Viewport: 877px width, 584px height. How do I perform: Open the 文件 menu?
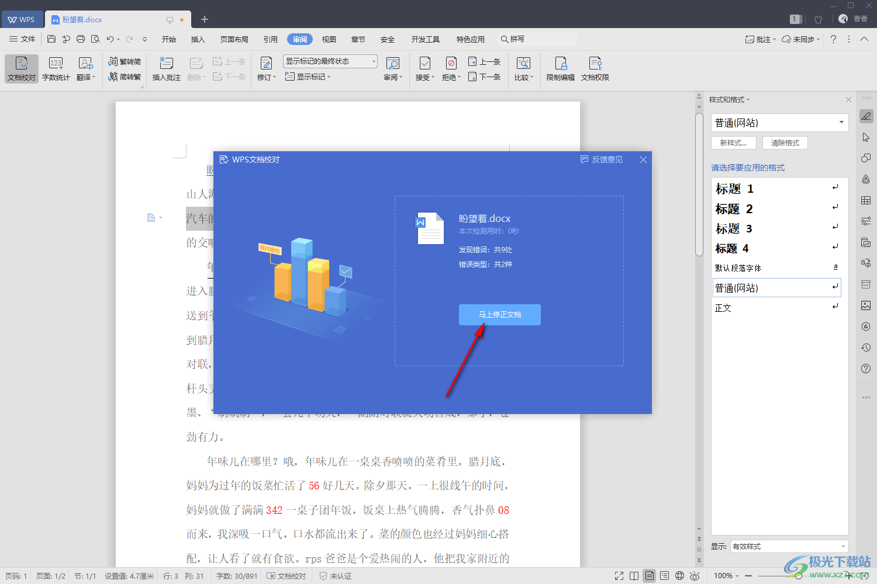pos(22,39)
